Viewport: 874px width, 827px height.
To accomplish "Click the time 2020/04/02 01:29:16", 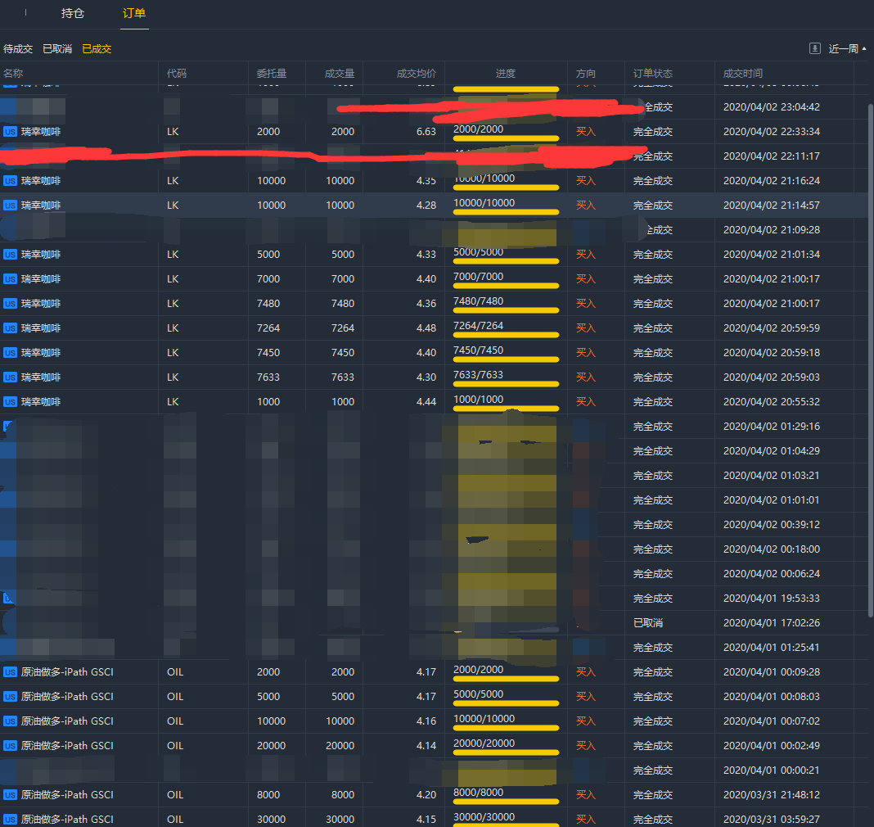I will [772, 426].
